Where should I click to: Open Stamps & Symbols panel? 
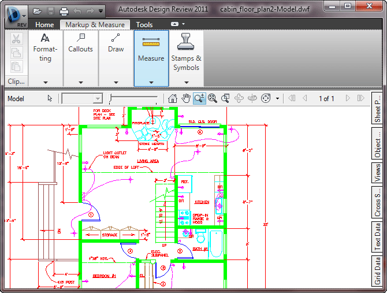pyautogui.click(x=186, y=52)
